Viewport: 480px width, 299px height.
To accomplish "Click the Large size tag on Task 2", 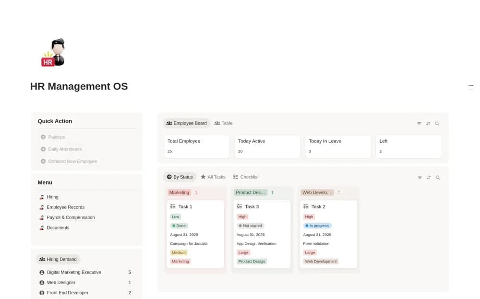I will click(x=310, y=253).
